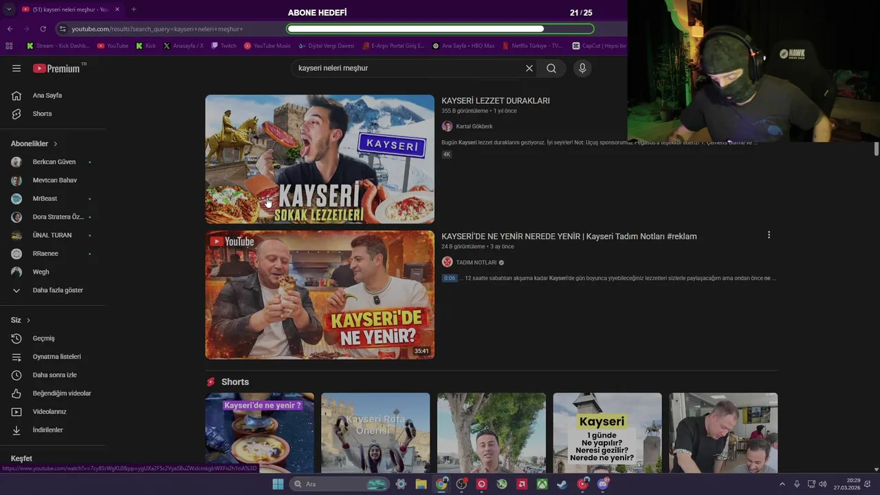Open Chrome tab search dropdown arrow
Viewport: 880px width, 495px height.
[x=9, y=10]
